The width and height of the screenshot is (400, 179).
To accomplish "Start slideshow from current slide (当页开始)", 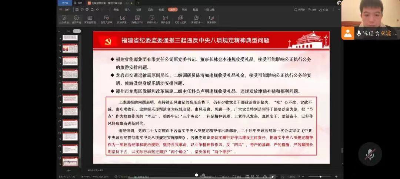I will tap(76, 19).
